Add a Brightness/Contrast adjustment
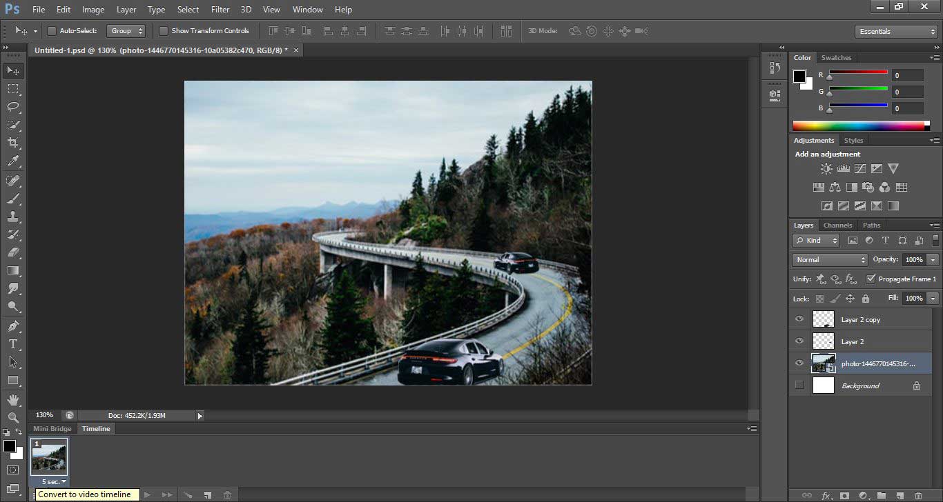The width and height of the screenshot is (943, 502). point(826,168)
